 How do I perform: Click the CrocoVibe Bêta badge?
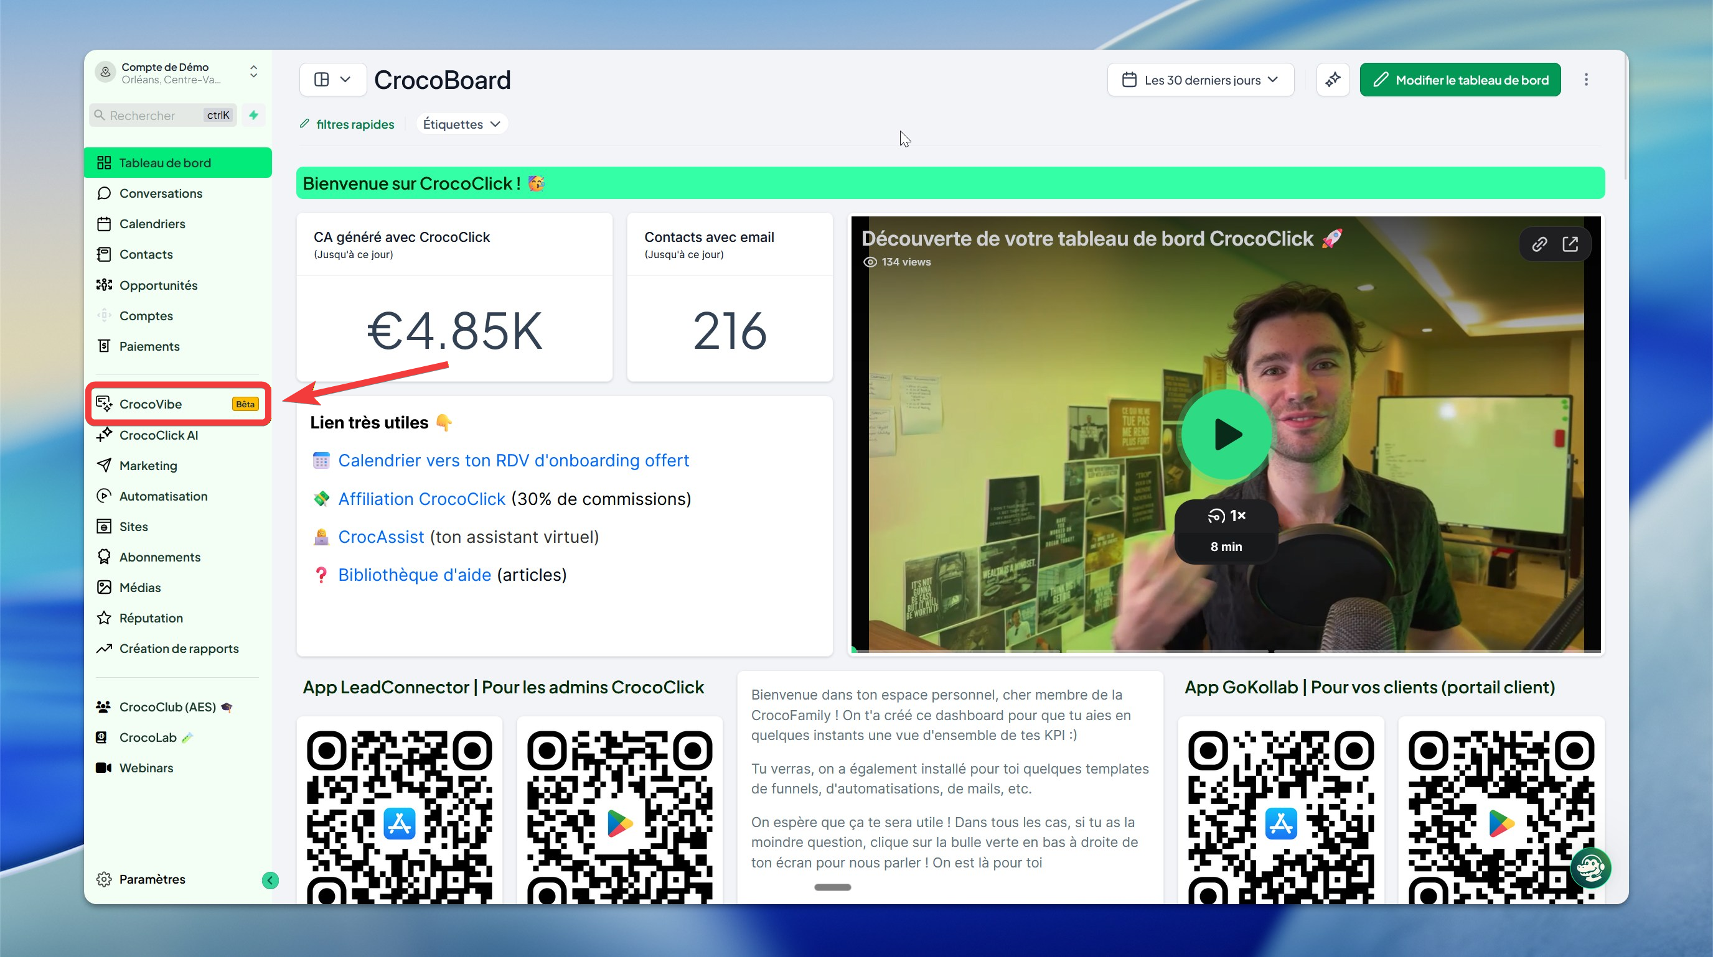pos(245,404)
